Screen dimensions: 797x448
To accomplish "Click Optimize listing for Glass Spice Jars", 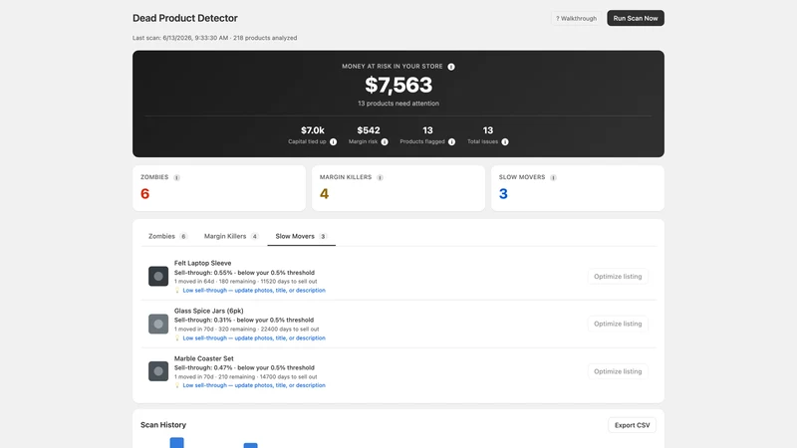I will [618, 325].
